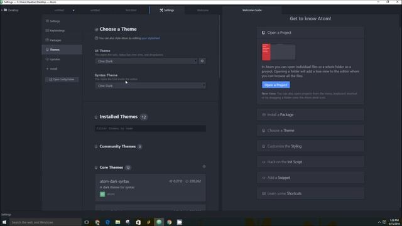402x226 pixels.
Task: Open the Action Center notifications icon
Action: [x=384, y=222]
